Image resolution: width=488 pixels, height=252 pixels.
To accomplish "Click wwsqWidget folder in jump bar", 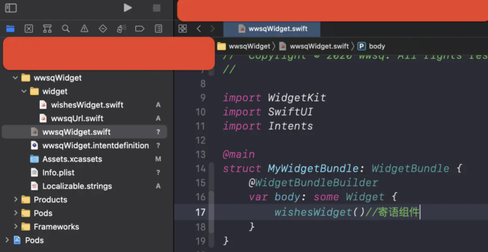I will click(244, 46).
